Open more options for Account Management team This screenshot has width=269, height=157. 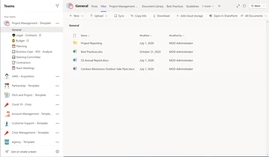57,114
